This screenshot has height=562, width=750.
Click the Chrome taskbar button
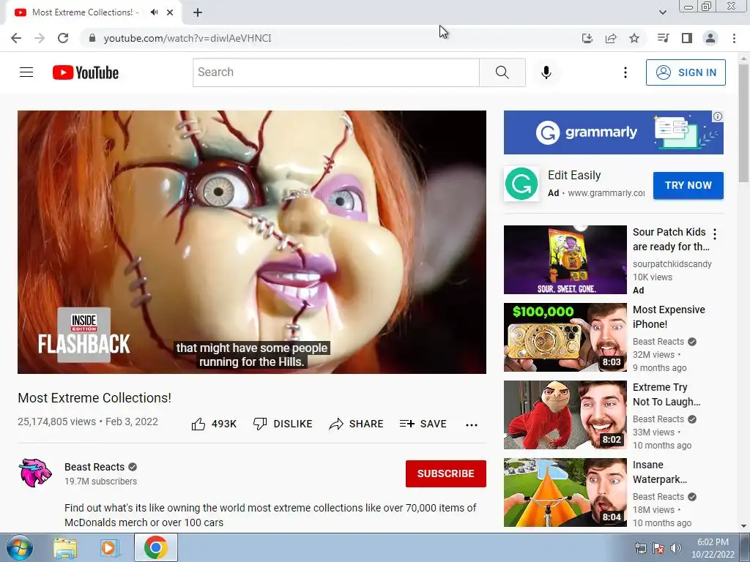tap(156, 547)
